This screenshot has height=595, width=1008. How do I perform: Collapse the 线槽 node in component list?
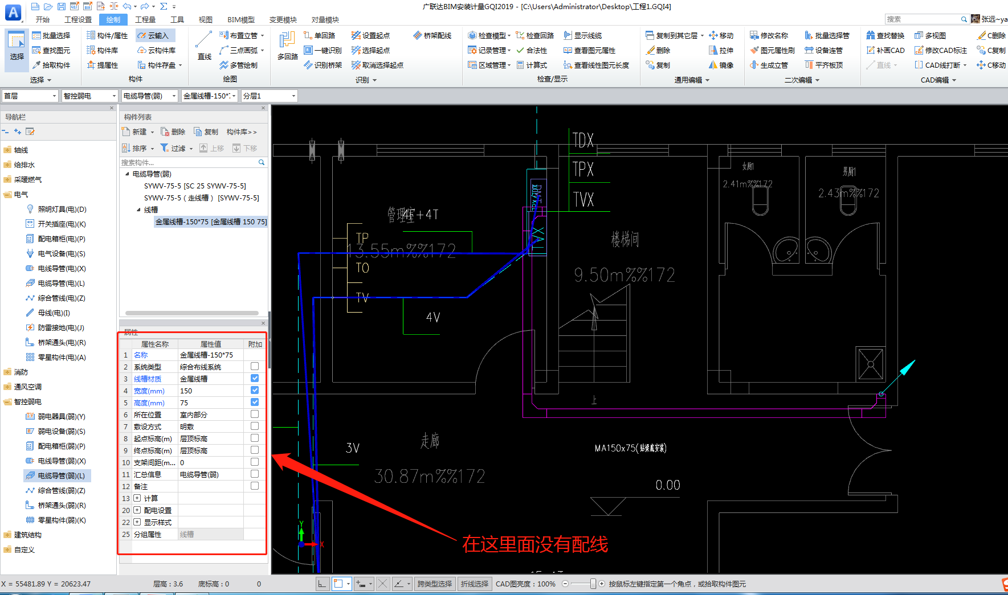tap(138, 210)
